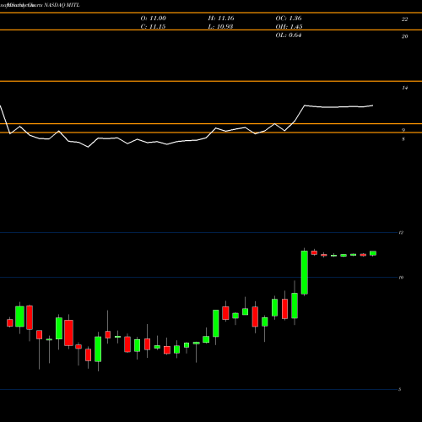The image size is (422, 422).
Task: Click the '12' label on lower price axis
Action: click(x=401, y=233)
